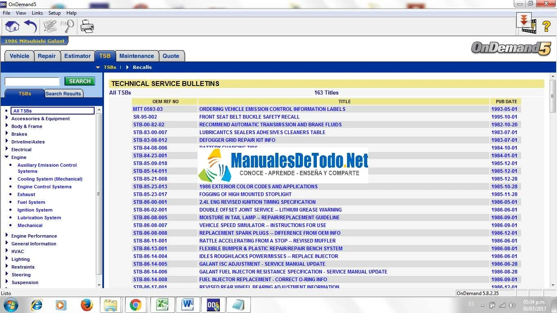Click the Back arrow icon

(31, 27)
